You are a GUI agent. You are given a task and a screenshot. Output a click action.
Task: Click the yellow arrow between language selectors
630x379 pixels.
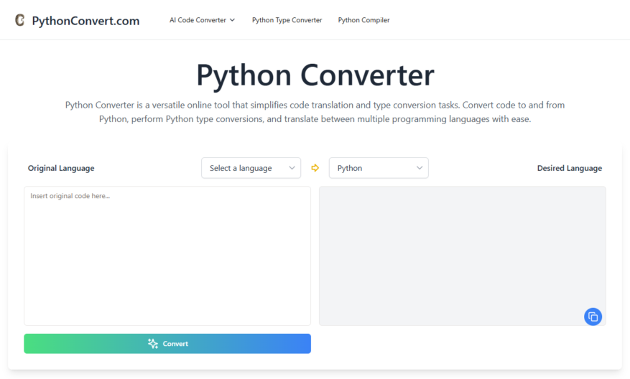point(315,168)
